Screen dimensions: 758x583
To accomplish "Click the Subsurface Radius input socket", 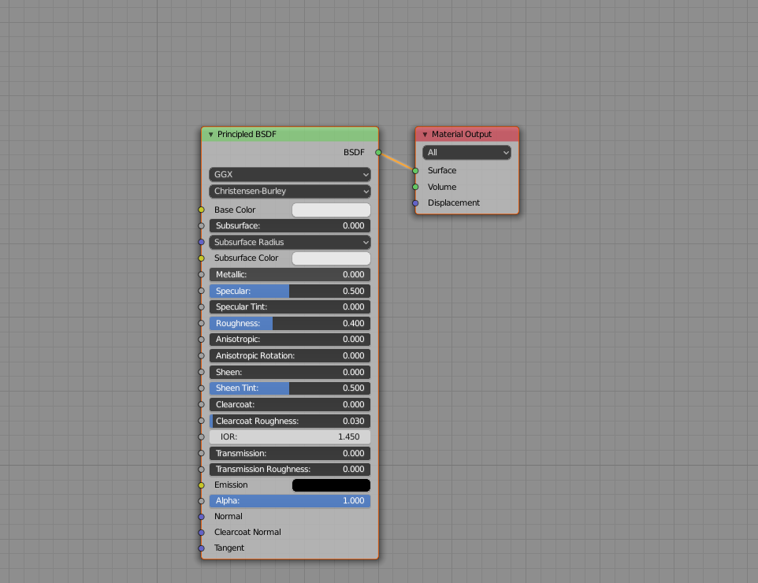I will 201,242.
